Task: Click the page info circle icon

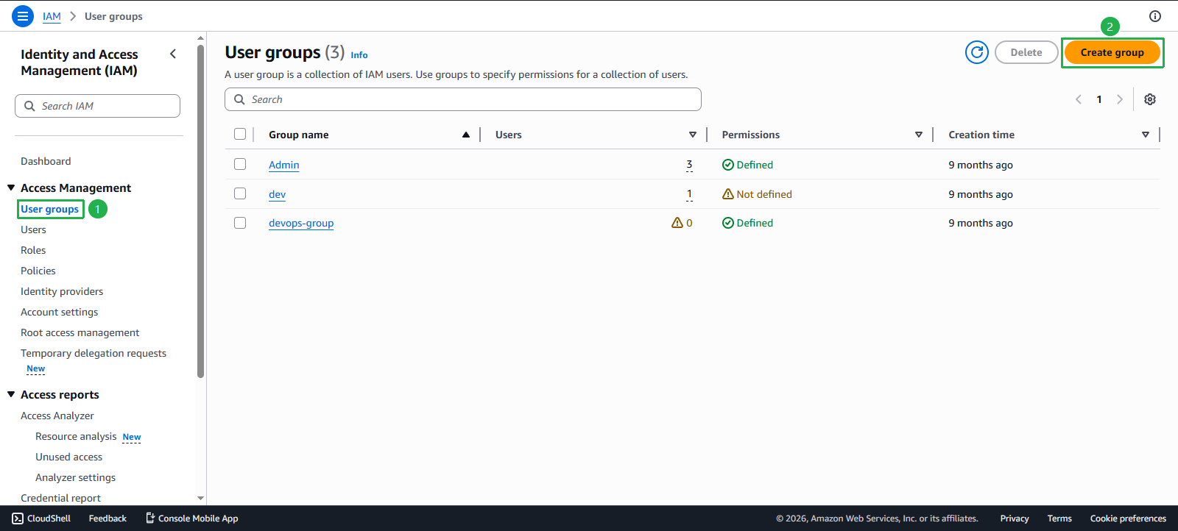Action: (x=1155, y=16)
